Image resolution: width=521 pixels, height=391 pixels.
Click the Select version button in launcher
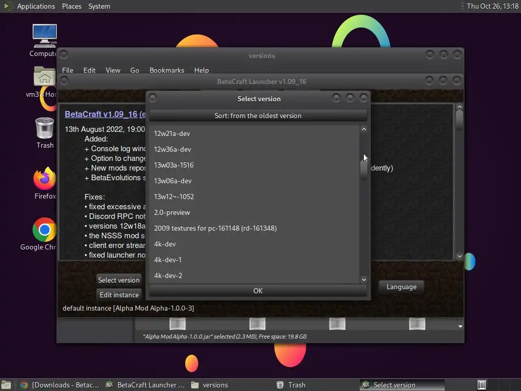119,280
